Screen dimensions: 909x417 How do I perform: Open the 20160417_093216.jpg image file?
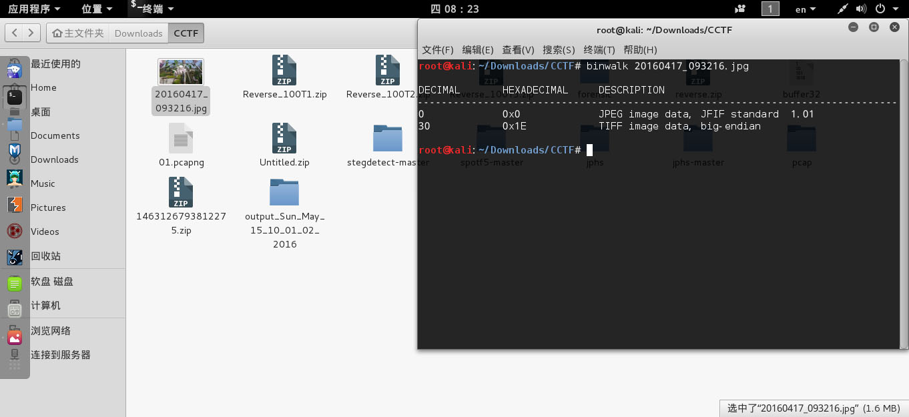point(180,71)
